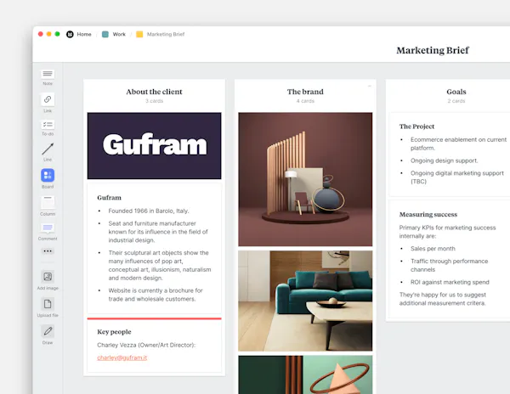Click the 'Their sculptural art objects' bullet
The width and height of the screenshot is (510, 394).
point(160,266)
